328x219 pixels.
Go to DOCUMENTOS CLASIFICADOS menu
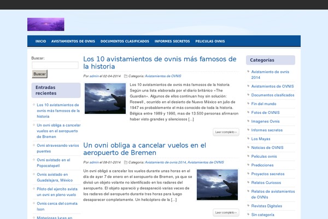click(125, 41)
